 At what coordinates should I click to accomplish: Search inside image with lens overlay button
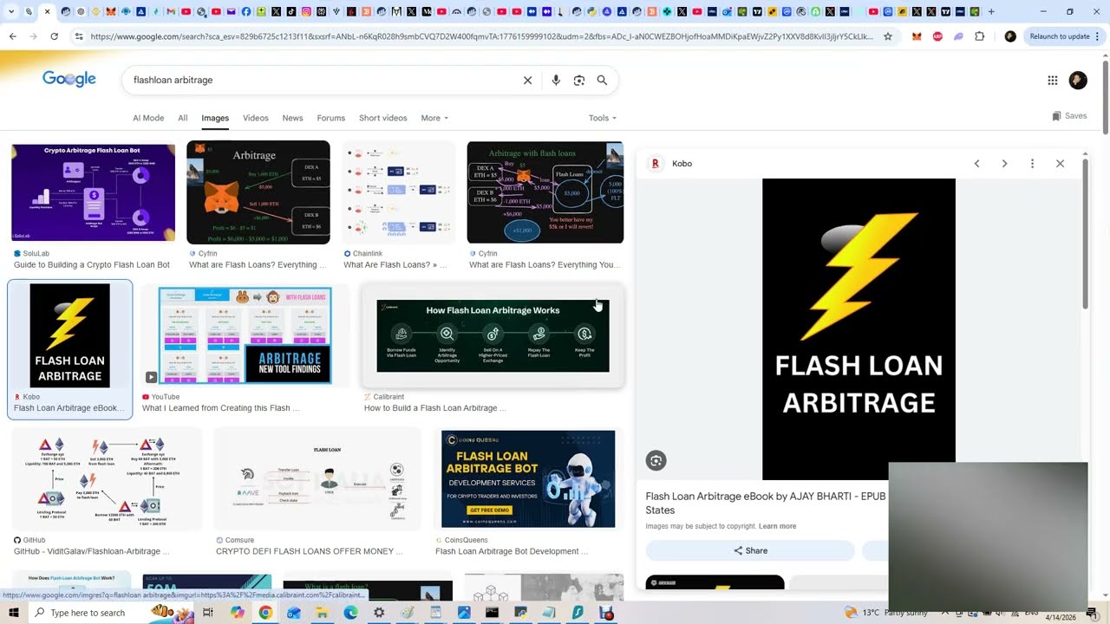click(x=656, y=461)
